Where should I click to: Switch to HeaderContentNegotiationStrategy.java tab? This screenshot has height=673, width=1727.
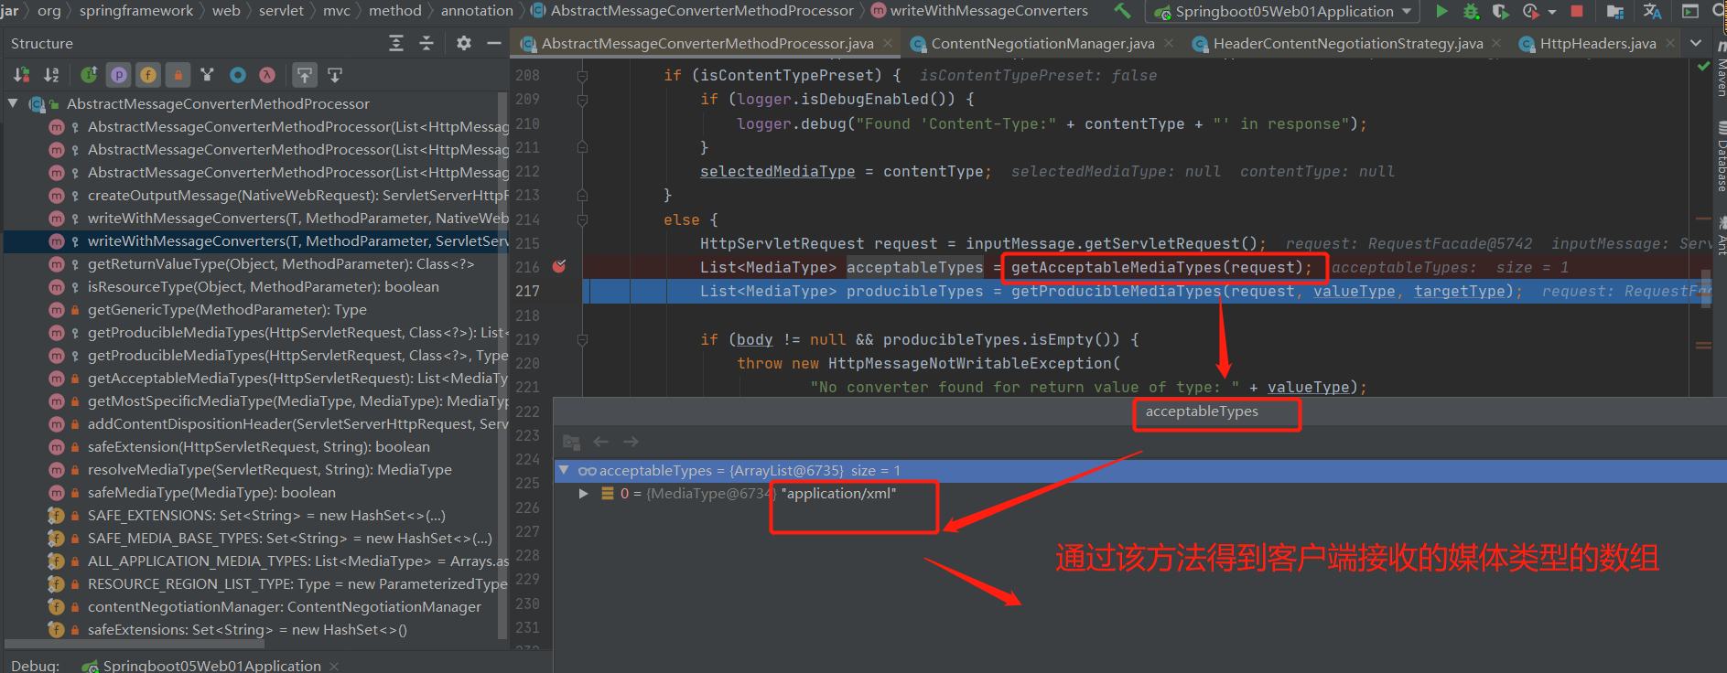click(1347, 43)
